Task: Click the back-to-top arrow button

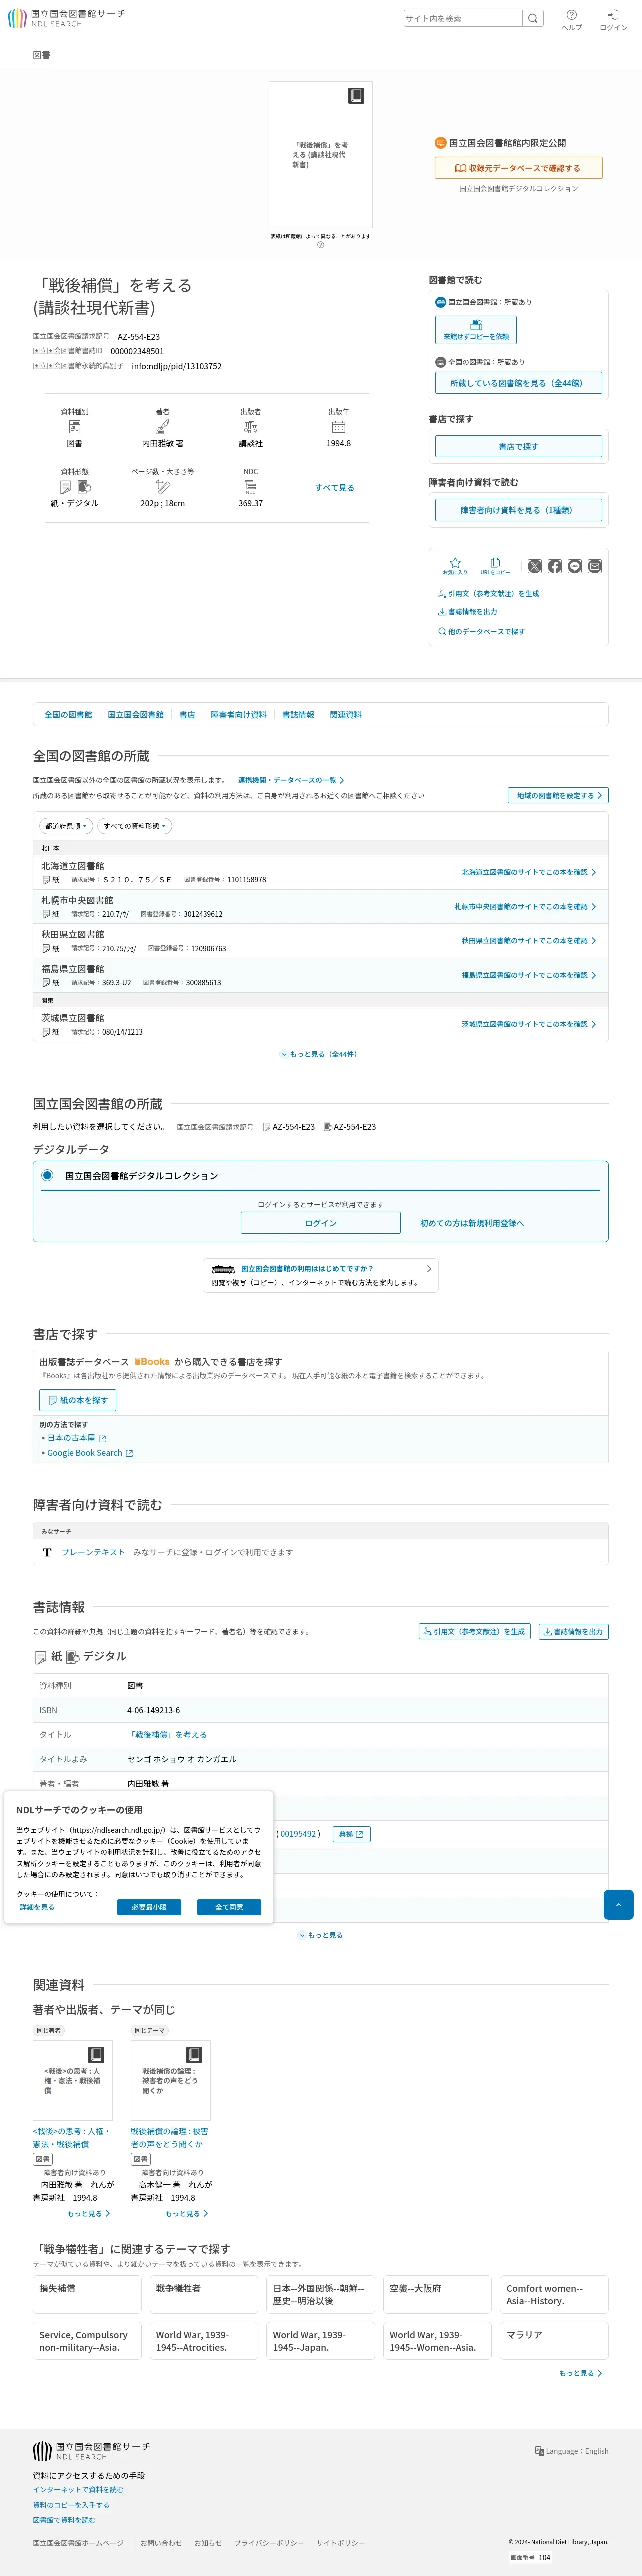Action: coord(619,1905)
